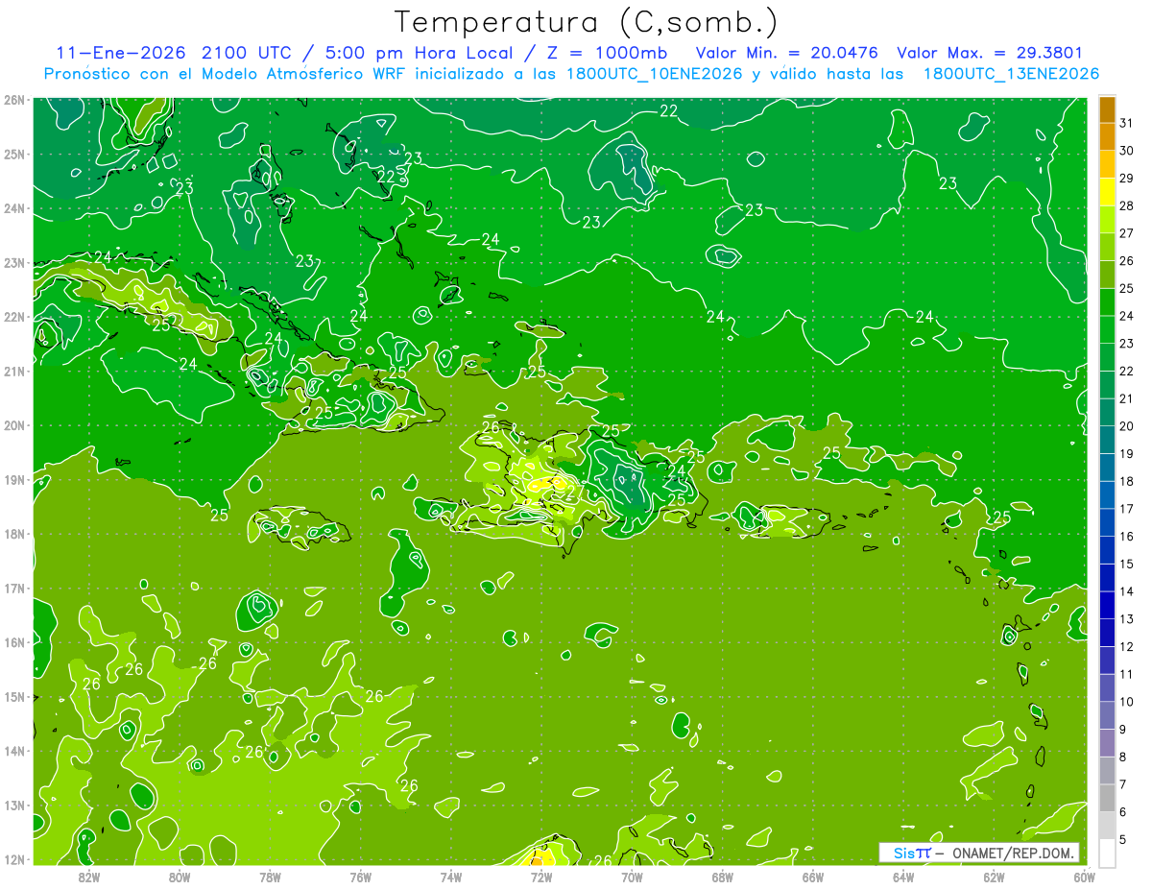Image resolution: width=1152 pixels, height=890 pixels.
Task: Click the "1800UTC_13ENE2026" valid-until time
Action: [x=1011, y=74]
